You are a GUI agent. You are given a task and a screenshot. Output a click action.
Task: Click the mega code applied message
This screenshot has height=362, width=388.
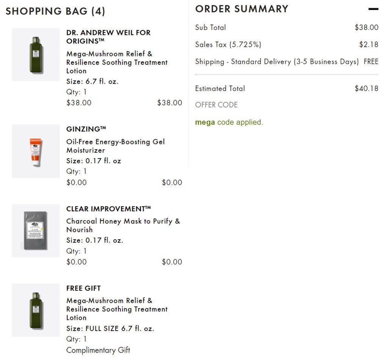(x=229, y=122)
